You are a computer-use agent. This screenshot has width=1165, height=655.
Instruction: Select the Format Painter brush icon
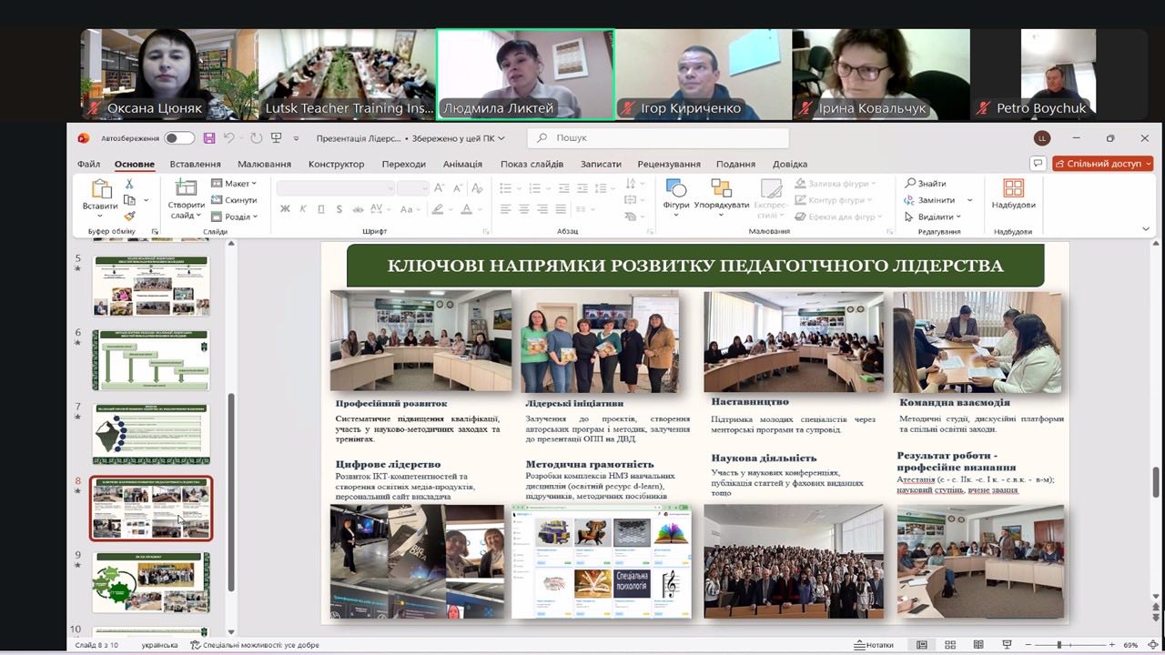click(x=129, y=217)
